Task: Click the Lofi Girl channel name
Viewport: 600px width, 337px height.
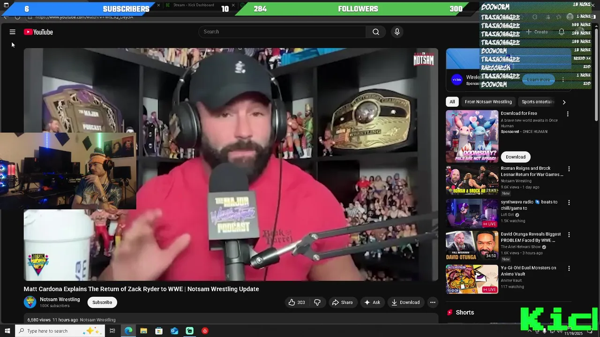Action: 507,215
